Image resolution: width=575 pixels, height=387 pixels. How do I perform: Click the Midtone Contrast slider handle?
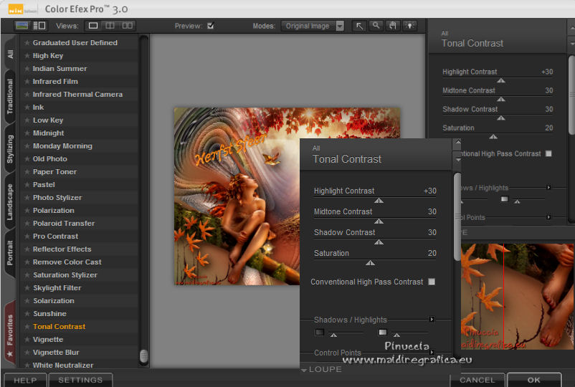coord(379,222)
